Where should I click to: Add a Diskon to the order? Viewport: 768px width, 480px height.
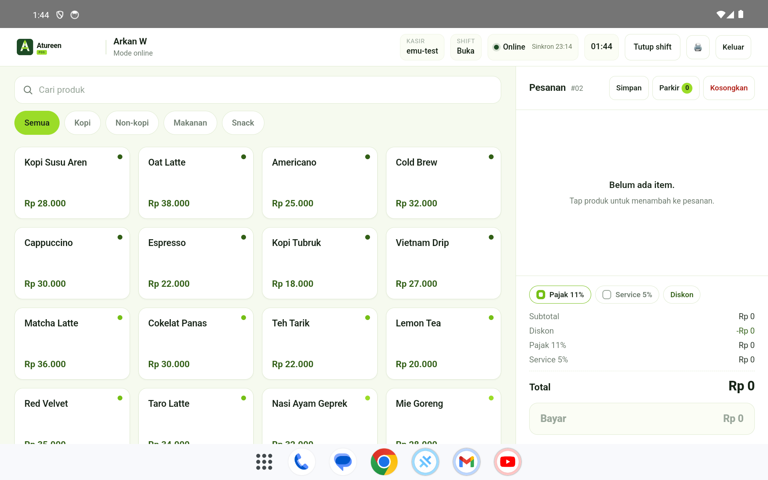(682, 295)
